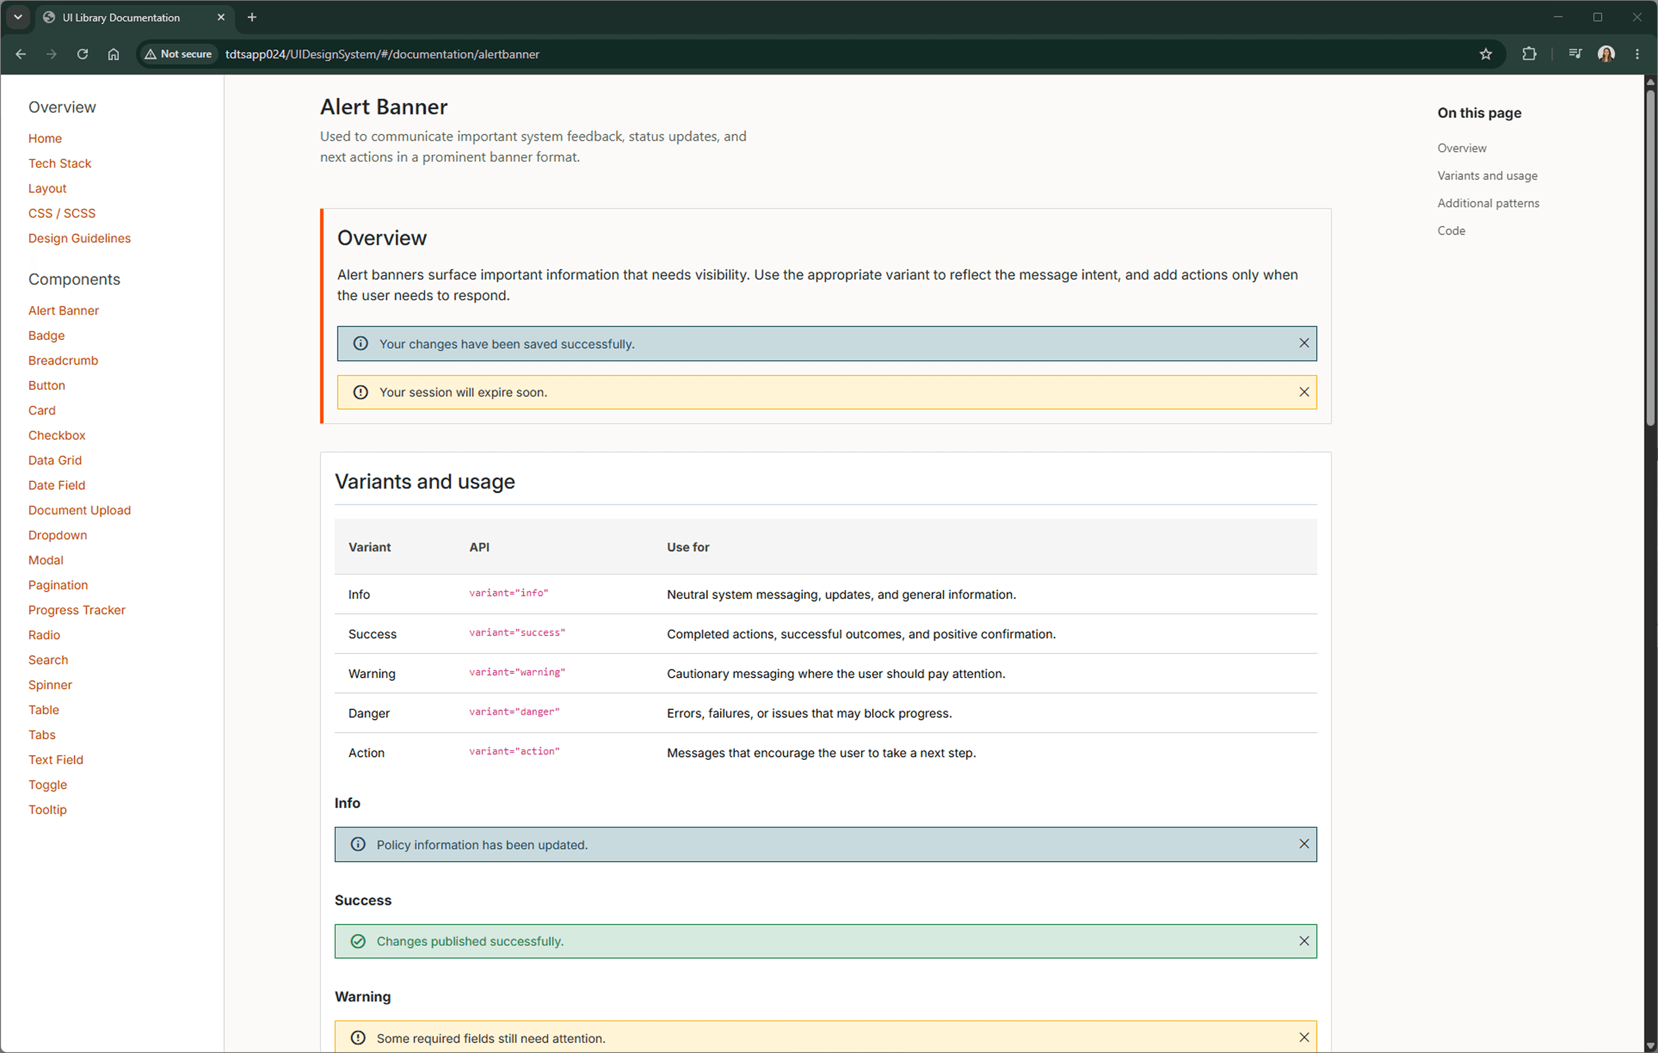This screenshot has height=1053, width=1658.
Task: Dismiss the 'Some required fields' warning banner
Action: [x=1303, y=1037]
